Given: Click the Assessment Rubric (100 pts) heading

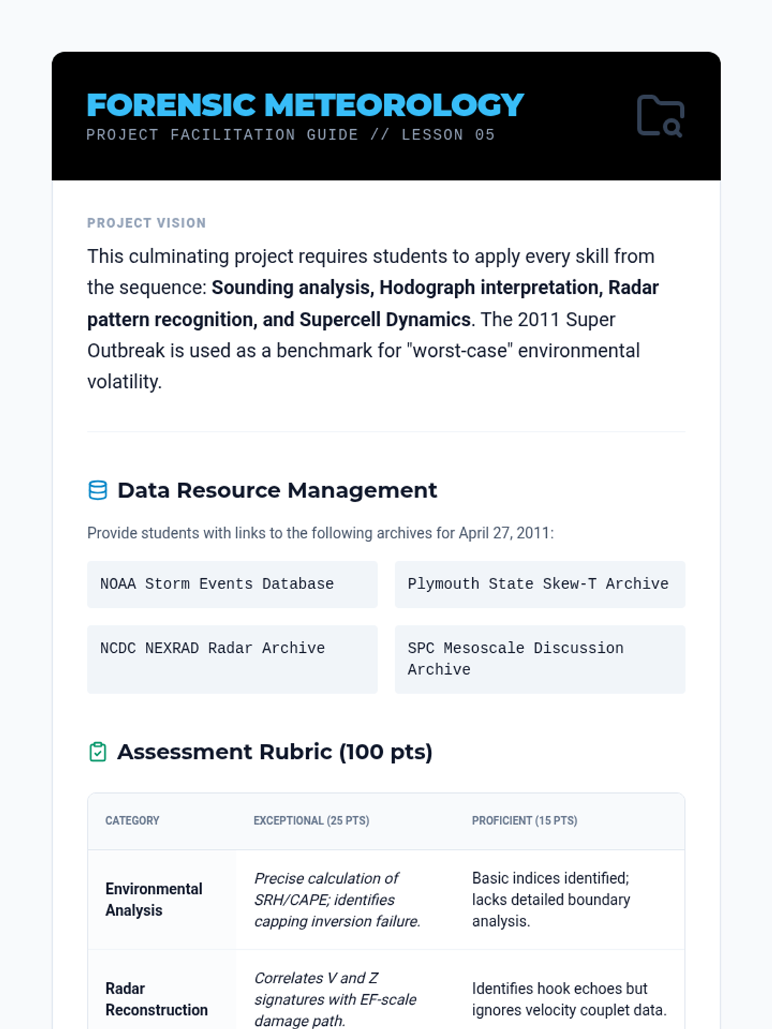Looking at the screenshot, I should pos(275,751).
